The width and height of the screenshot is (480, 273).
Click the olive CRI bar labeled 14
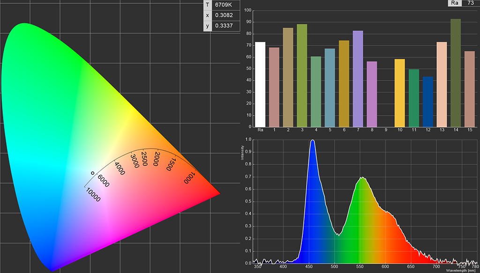point(456,73)
